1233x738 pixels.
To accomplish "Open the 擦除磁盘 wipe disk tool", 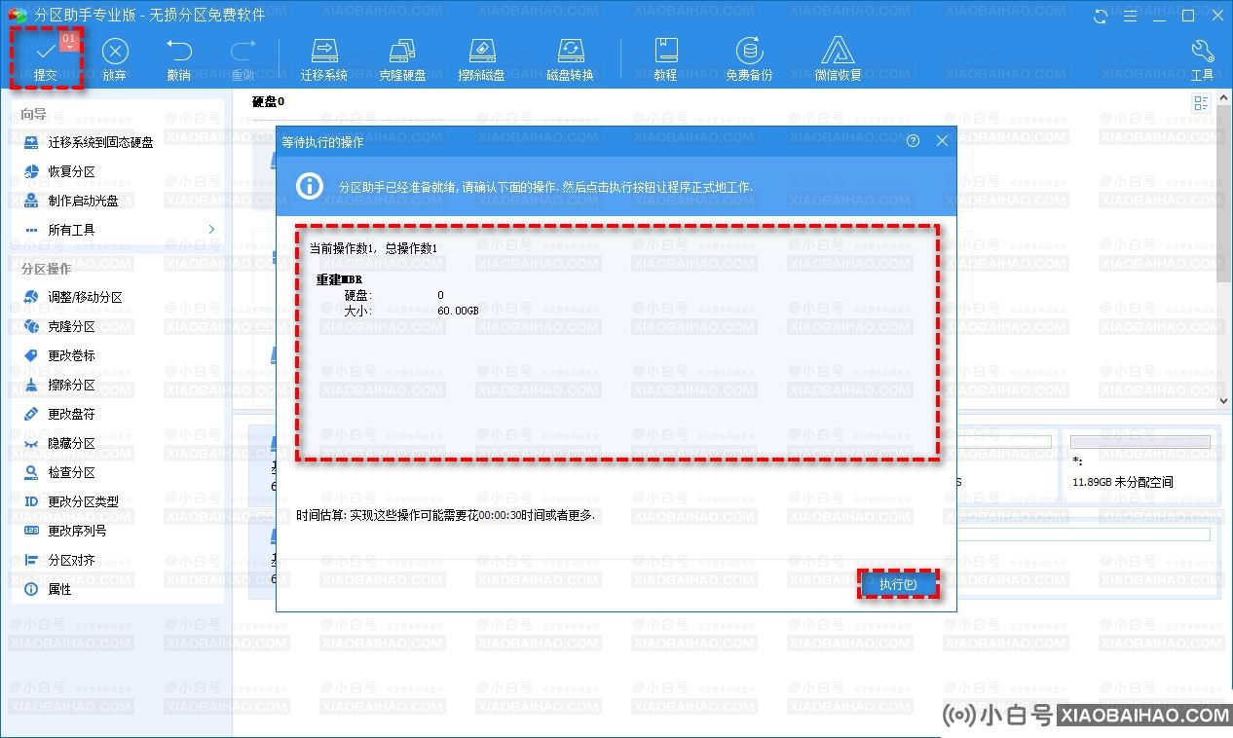I will (482, 58).
